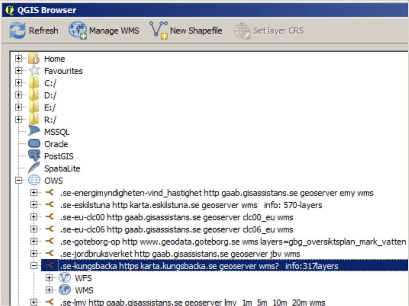Expand the .se-eu-clc00 connection node
The height and width of the screenshot is (306, 409).
pos(34,217)
